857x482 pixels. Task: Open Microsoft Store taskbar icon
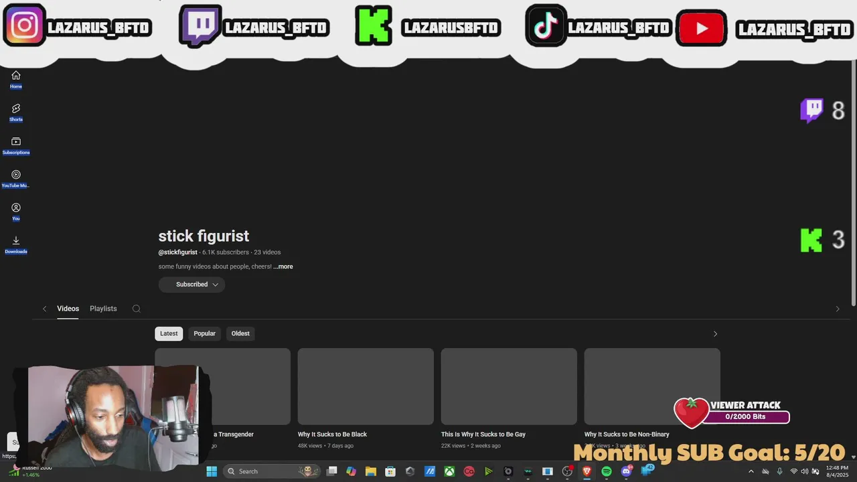[x=390, y=471]
